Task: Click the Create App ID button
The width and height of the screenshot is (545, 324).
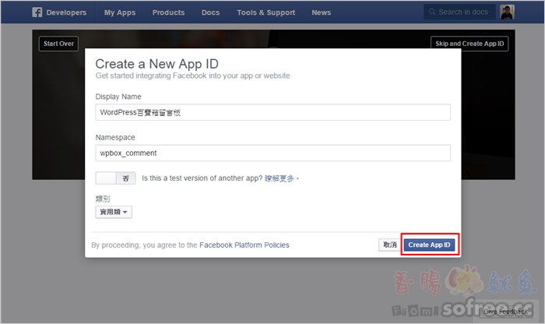Action: tap(429, 245)
